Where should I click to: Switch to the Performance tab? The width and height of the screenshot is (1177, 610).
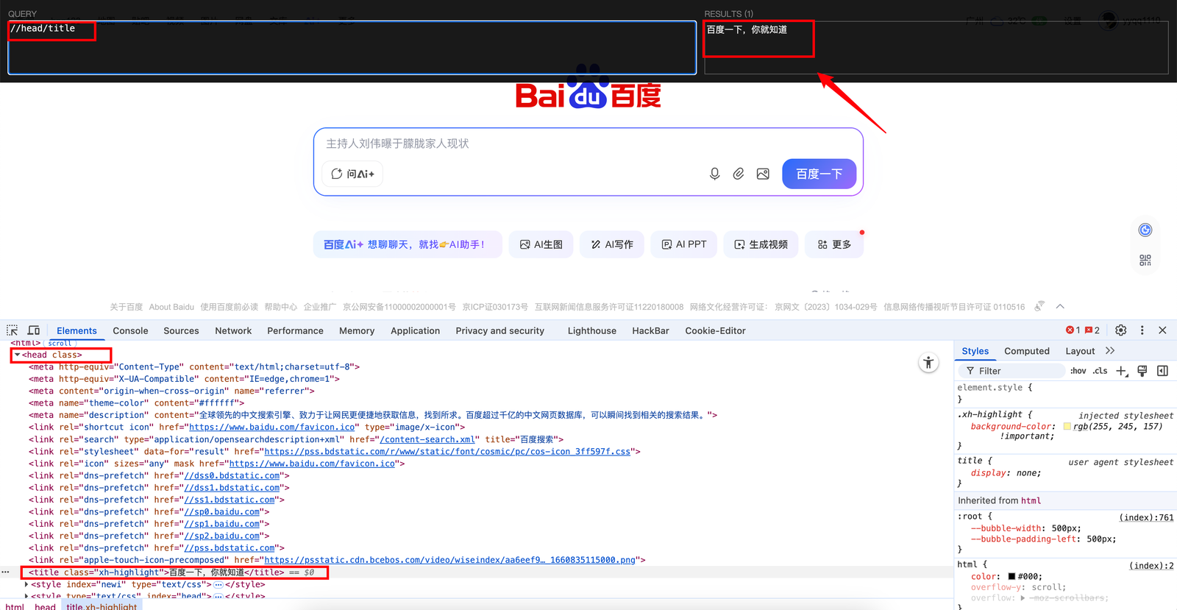click(295, 330)
